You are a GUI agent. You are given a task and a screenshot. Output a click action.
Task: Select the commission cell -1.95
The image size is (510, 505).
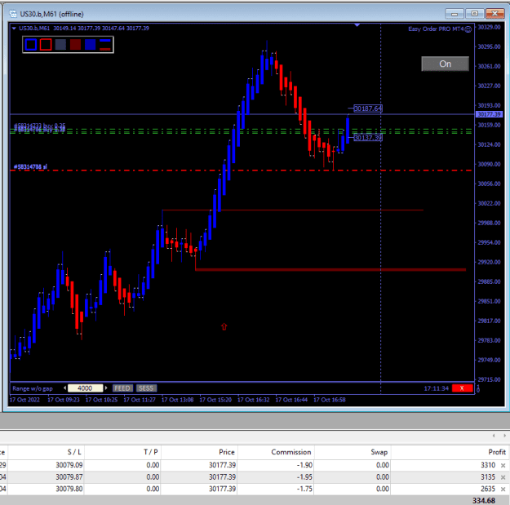[304, 477]
